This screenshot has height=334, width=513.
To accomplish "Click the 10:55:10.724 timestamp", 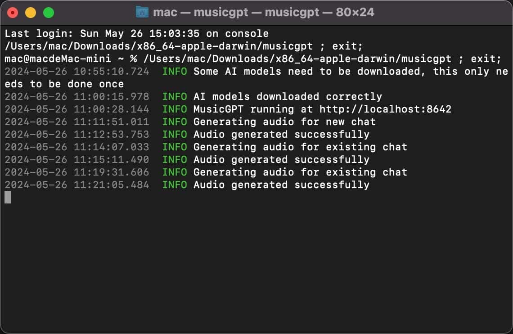I will point(76,72).
